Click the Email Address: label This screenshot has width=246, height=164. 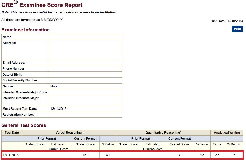pos(14,63)
